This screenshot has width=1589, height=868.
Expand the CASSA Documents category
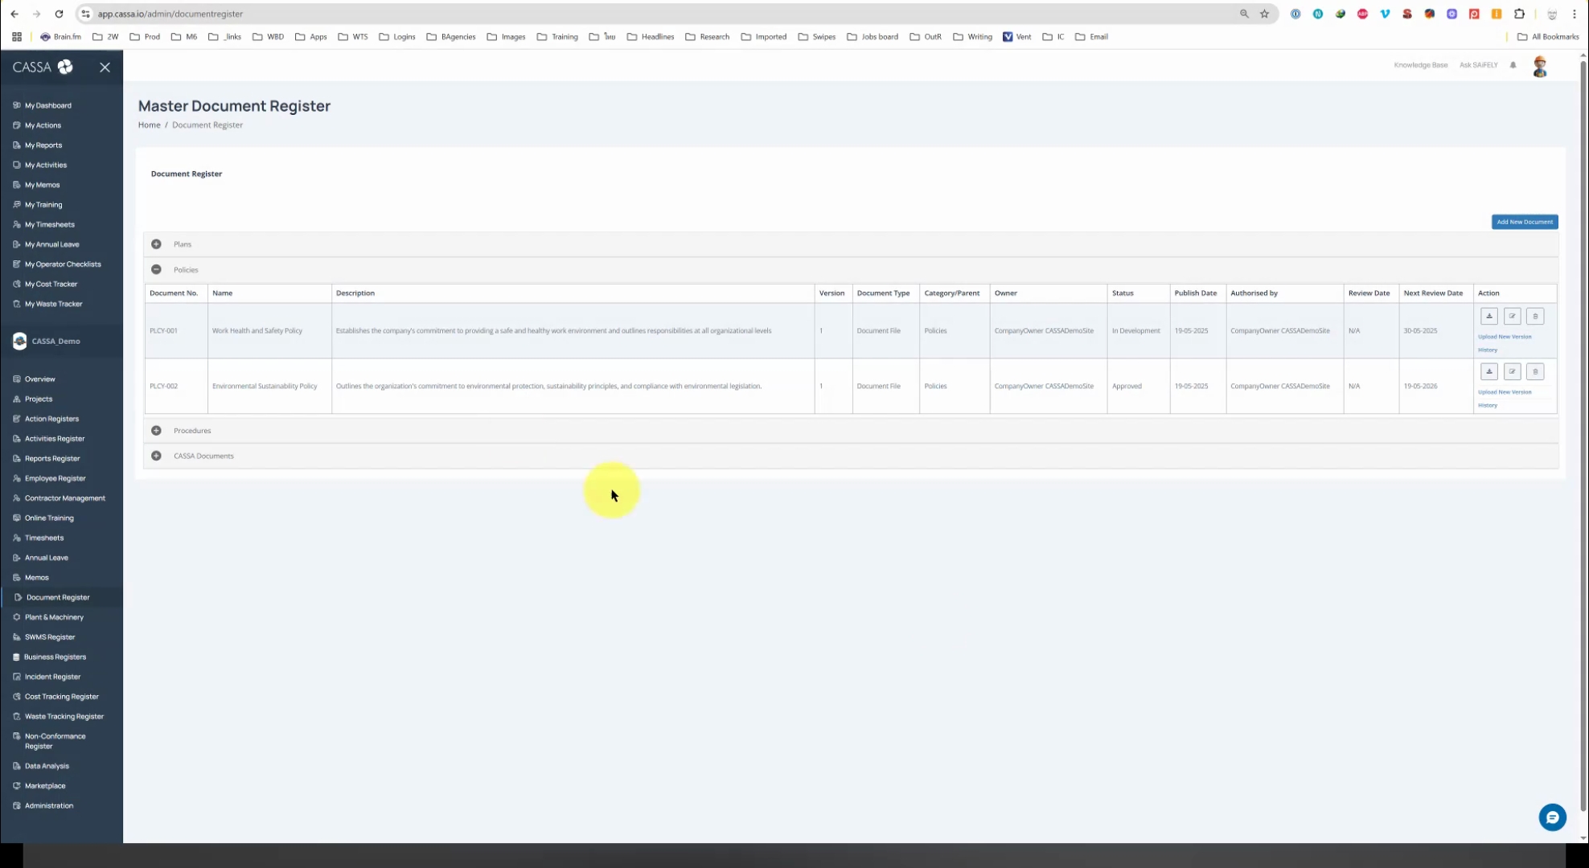[156, 456]
